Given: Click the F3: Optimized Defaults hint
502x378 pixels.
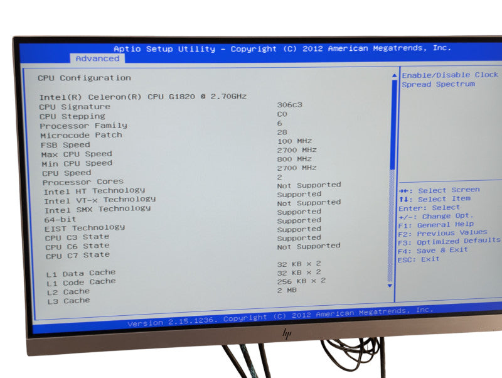Looking at the screenshot, I should (x=449, y=242).
